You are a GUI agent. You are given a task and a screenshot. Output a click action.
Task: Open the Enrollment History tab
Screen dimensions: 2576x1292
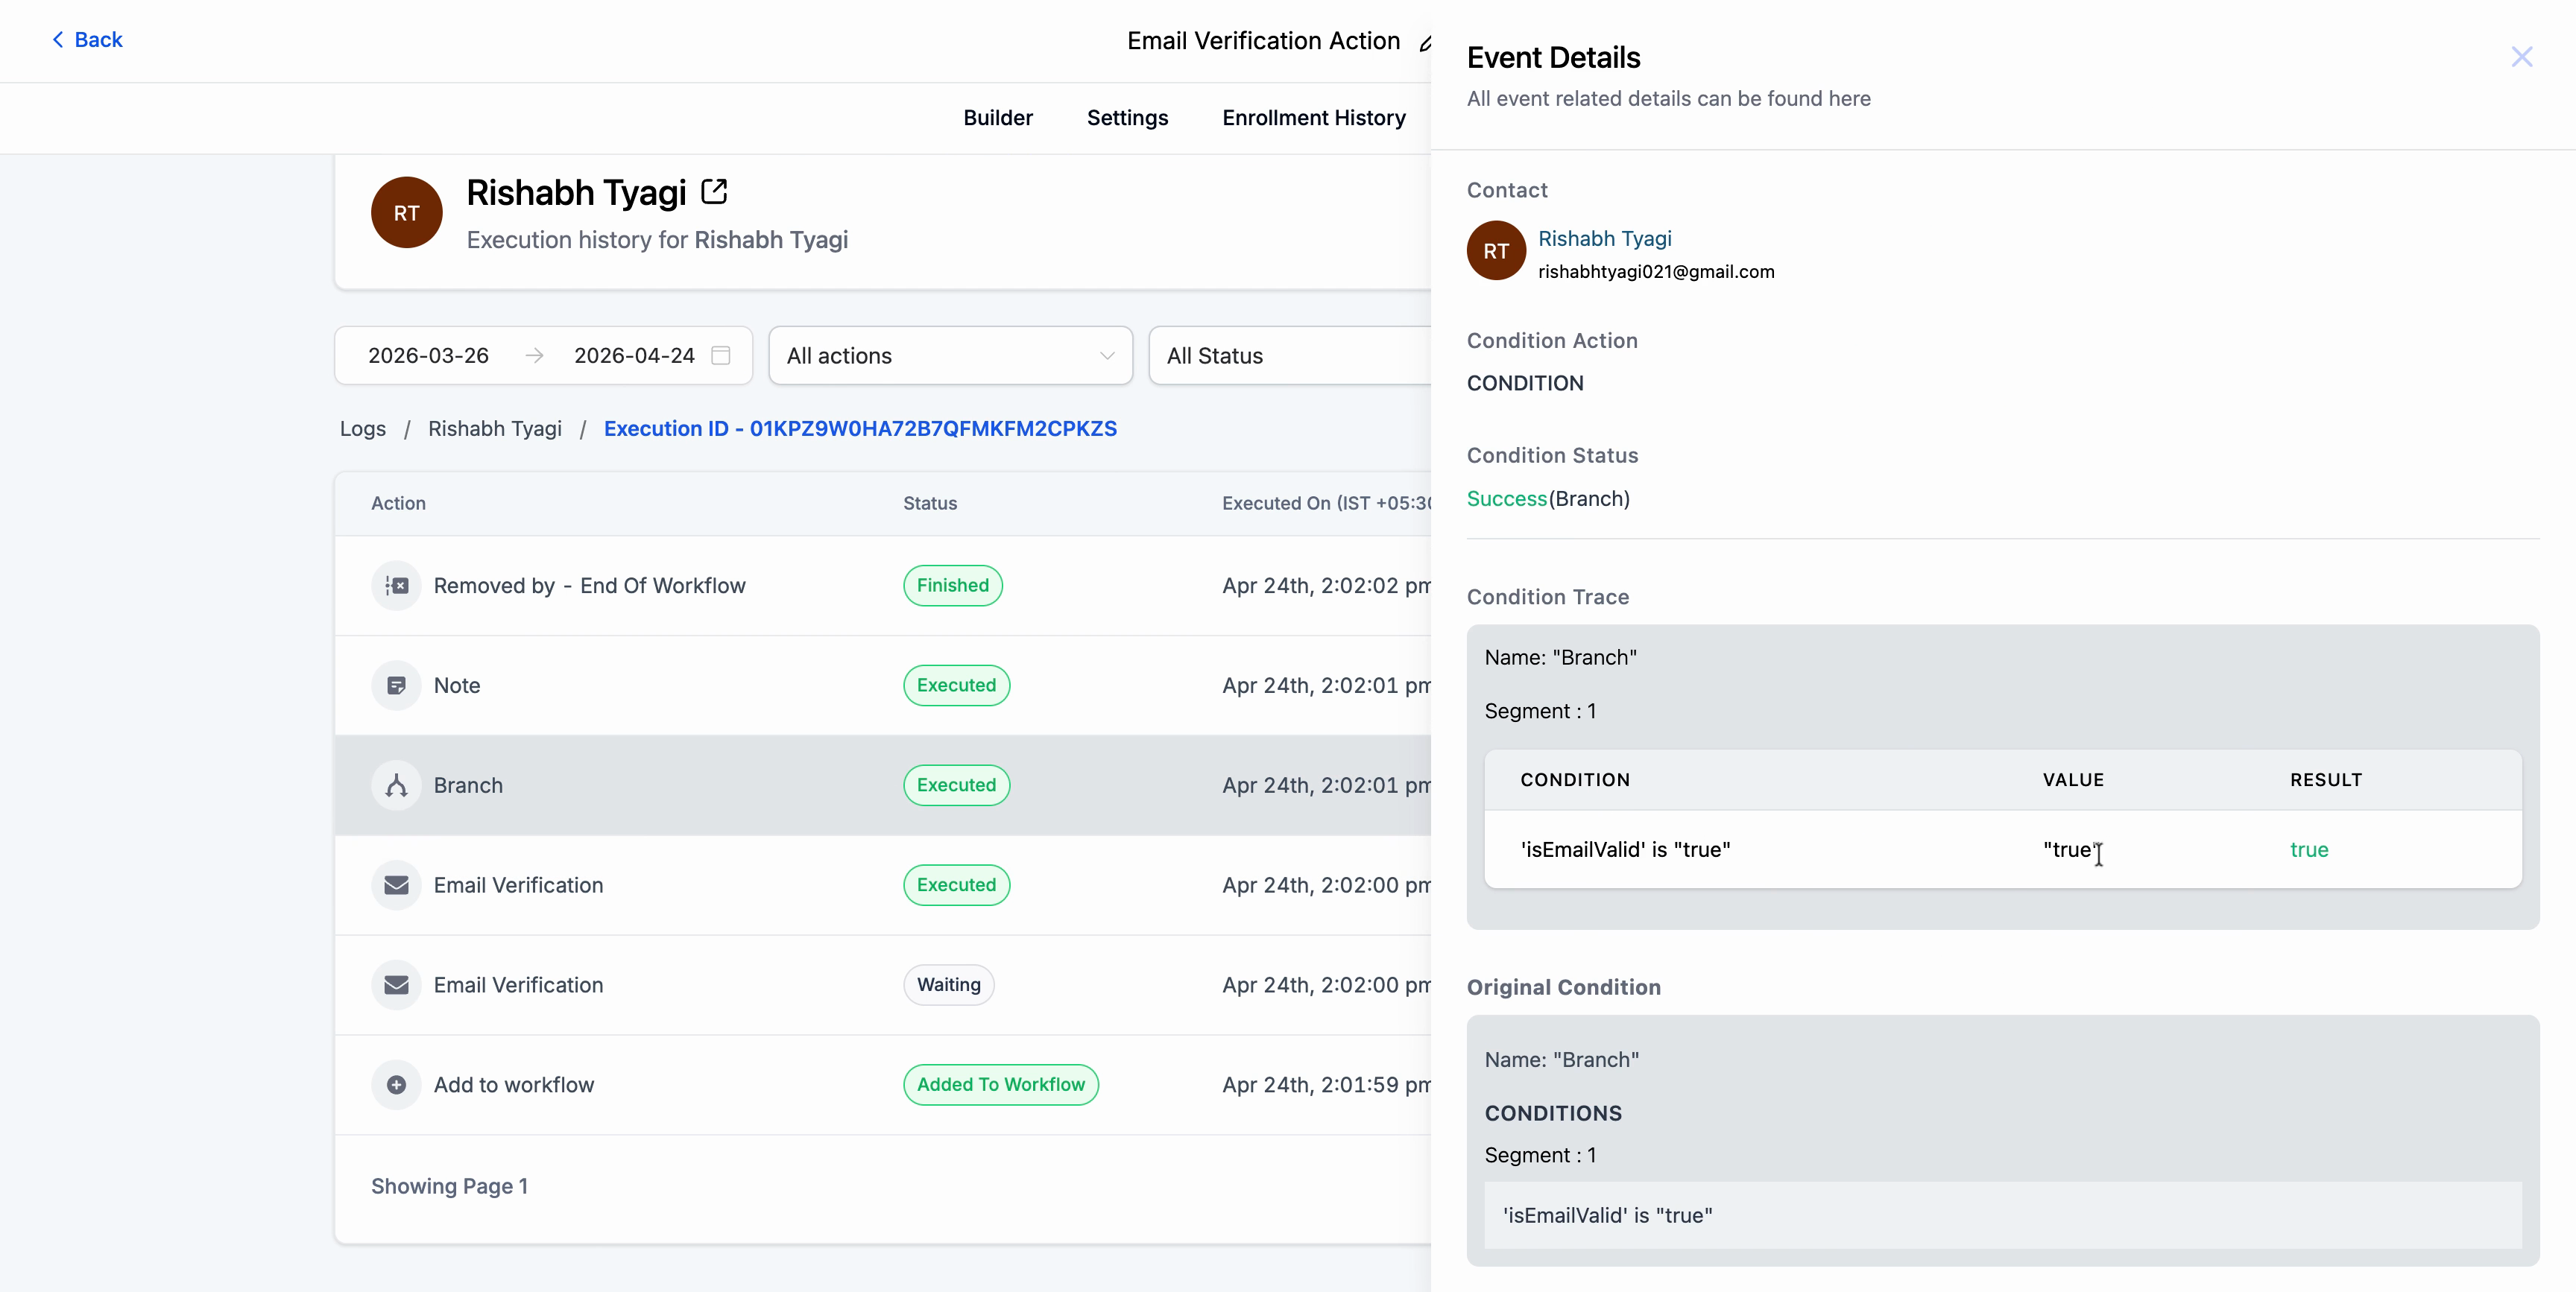pyautogui.click(x=1313, y=118)
